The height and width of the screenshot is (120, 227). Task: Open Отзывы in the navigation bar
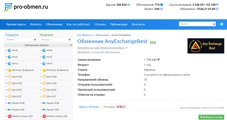100,24
